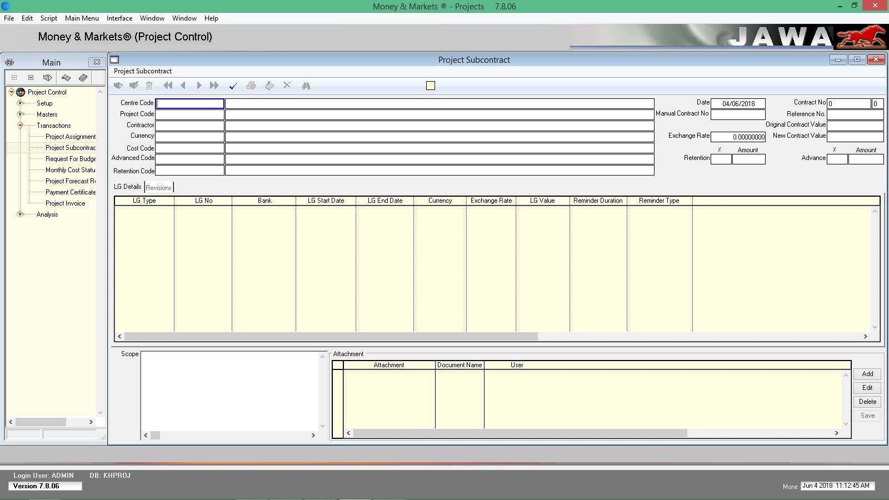Viewport: 889px width, 500px height.
Task: Click the Scope text area
Action: (x=231, y=391)
